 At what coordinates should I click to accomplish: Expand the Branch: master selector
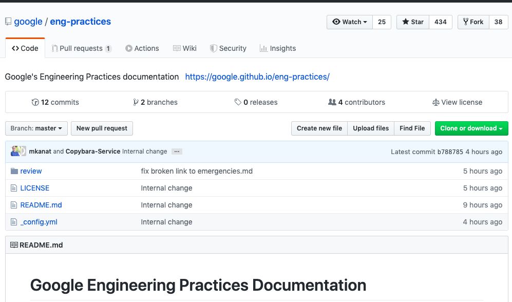tap(36, 128)
